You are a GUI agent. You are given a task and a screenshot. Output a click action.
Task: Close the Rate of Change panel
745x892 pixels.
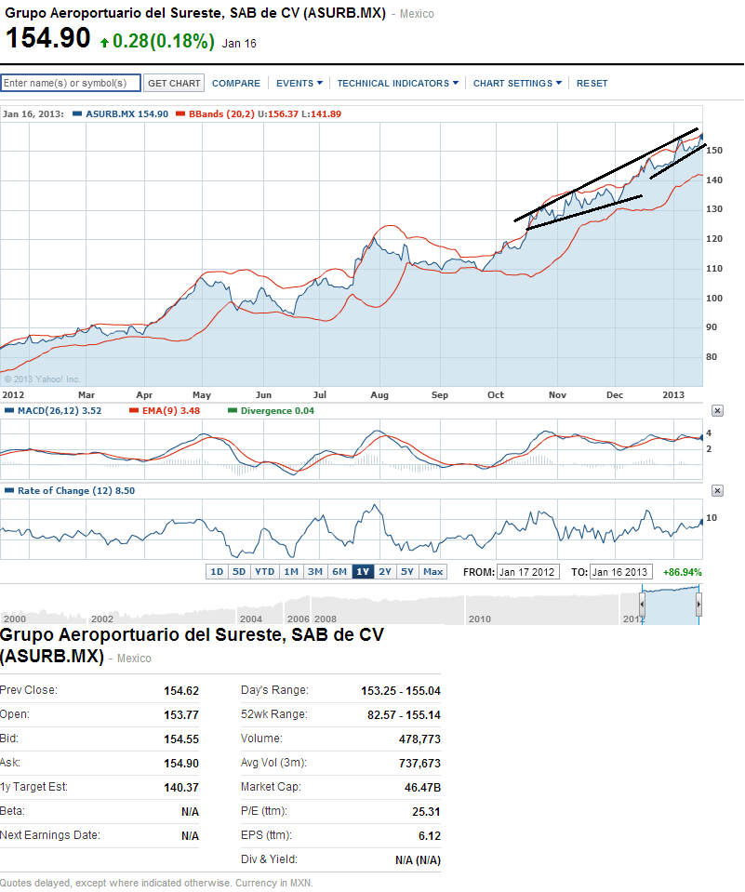(717, 491)
